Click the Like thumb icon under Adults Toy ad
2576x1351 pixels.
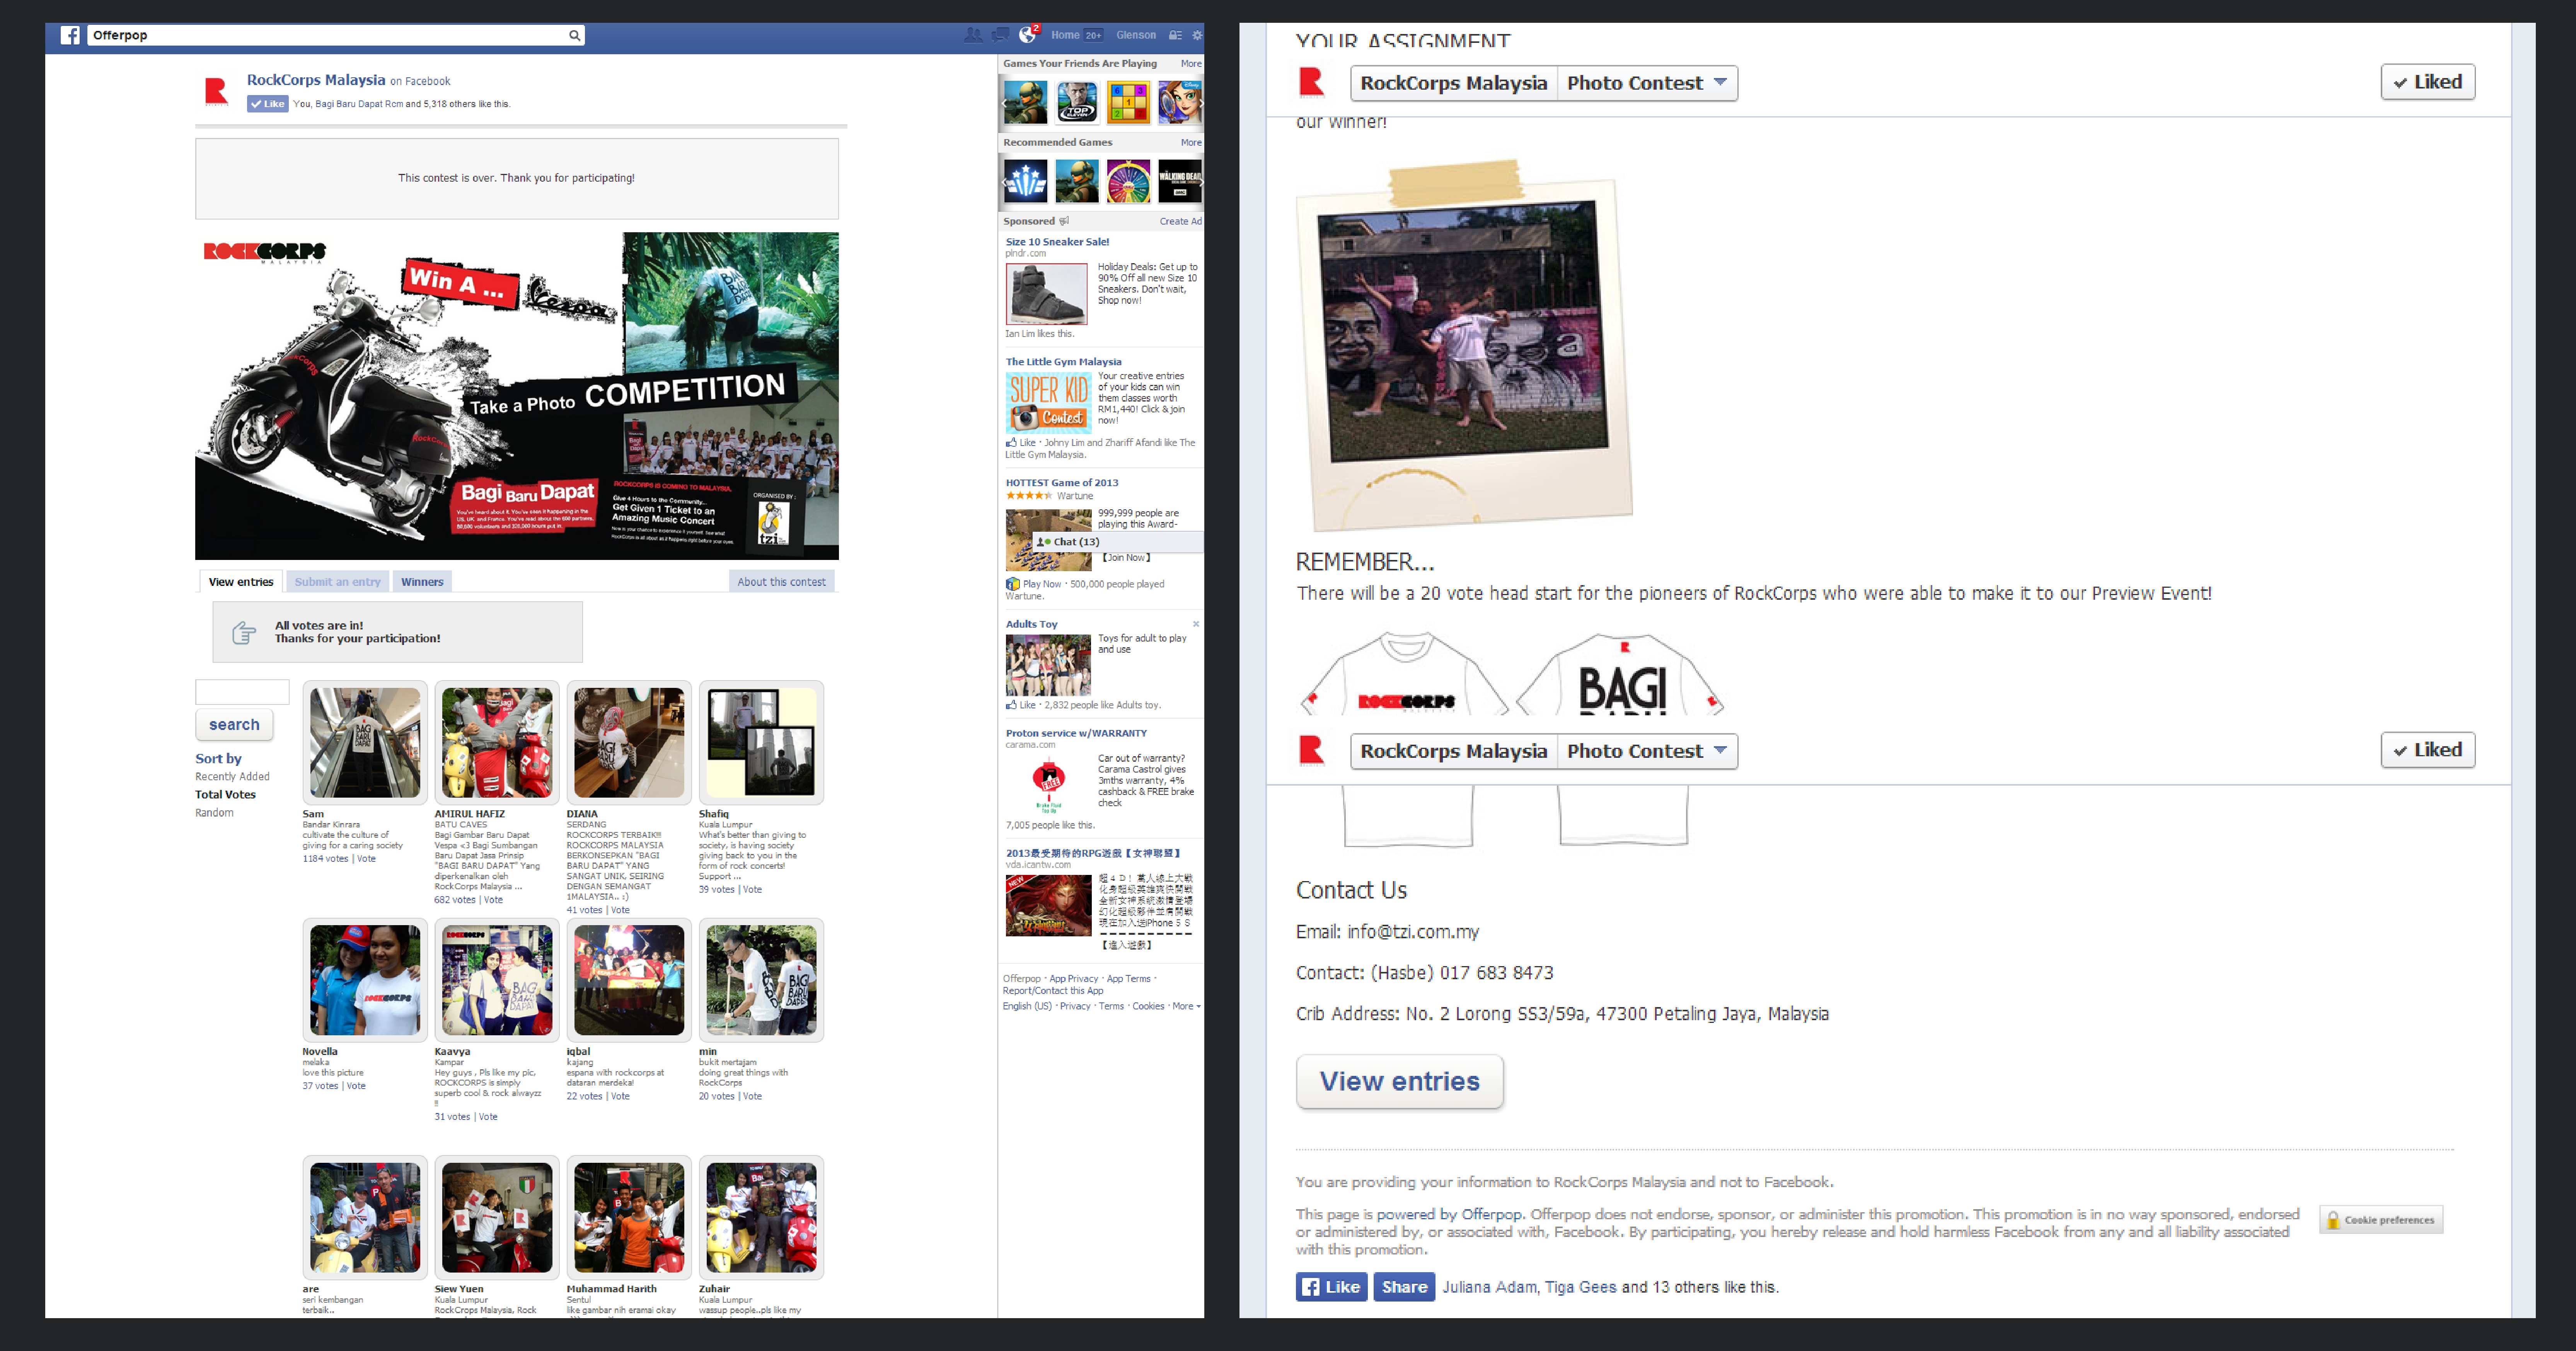(1011, 704)
